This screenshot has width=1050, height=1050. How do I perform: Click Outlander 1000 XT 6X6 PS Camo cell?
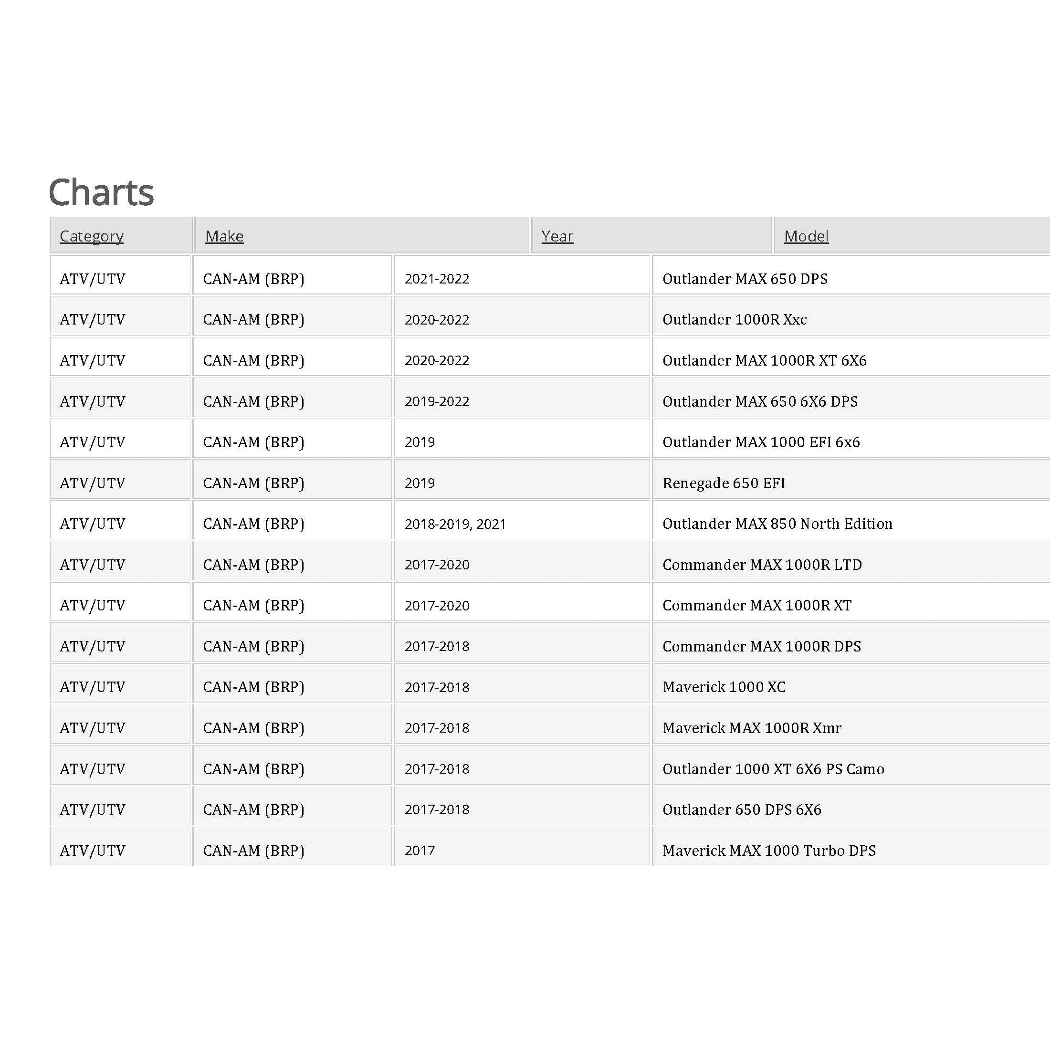pos(850,765)
